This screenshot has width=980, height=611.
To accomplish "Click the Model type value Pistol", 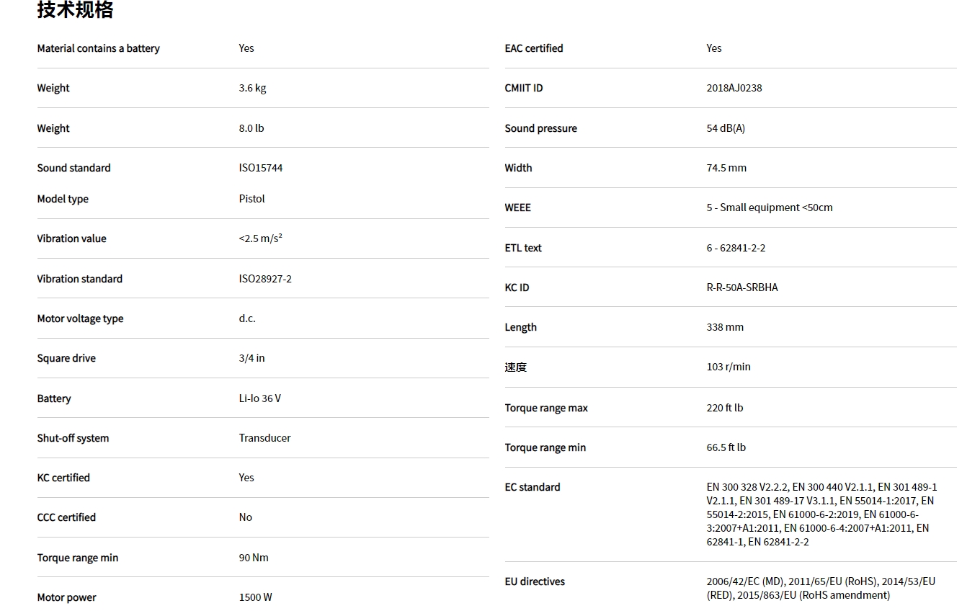I will [x=251, y=199].
